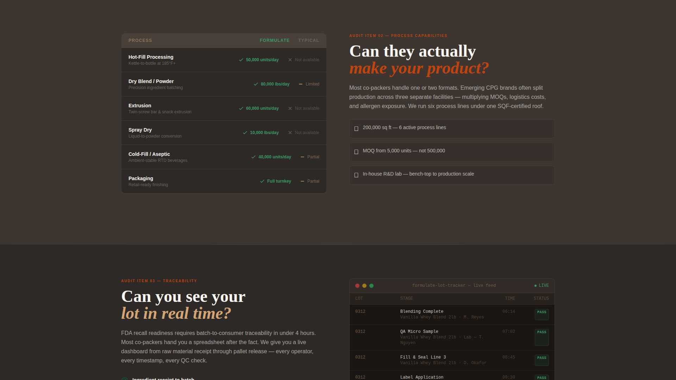676x380 pixels.
Task: Check the MOQ from 5,000 units checkbox
Action: 356,152
